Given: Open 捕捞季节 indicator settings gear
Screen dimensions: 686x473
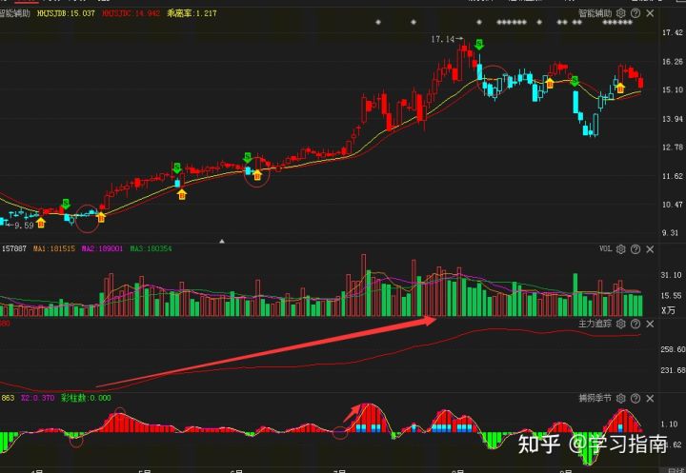Looking at the screenshot, I should click(621, 398).
